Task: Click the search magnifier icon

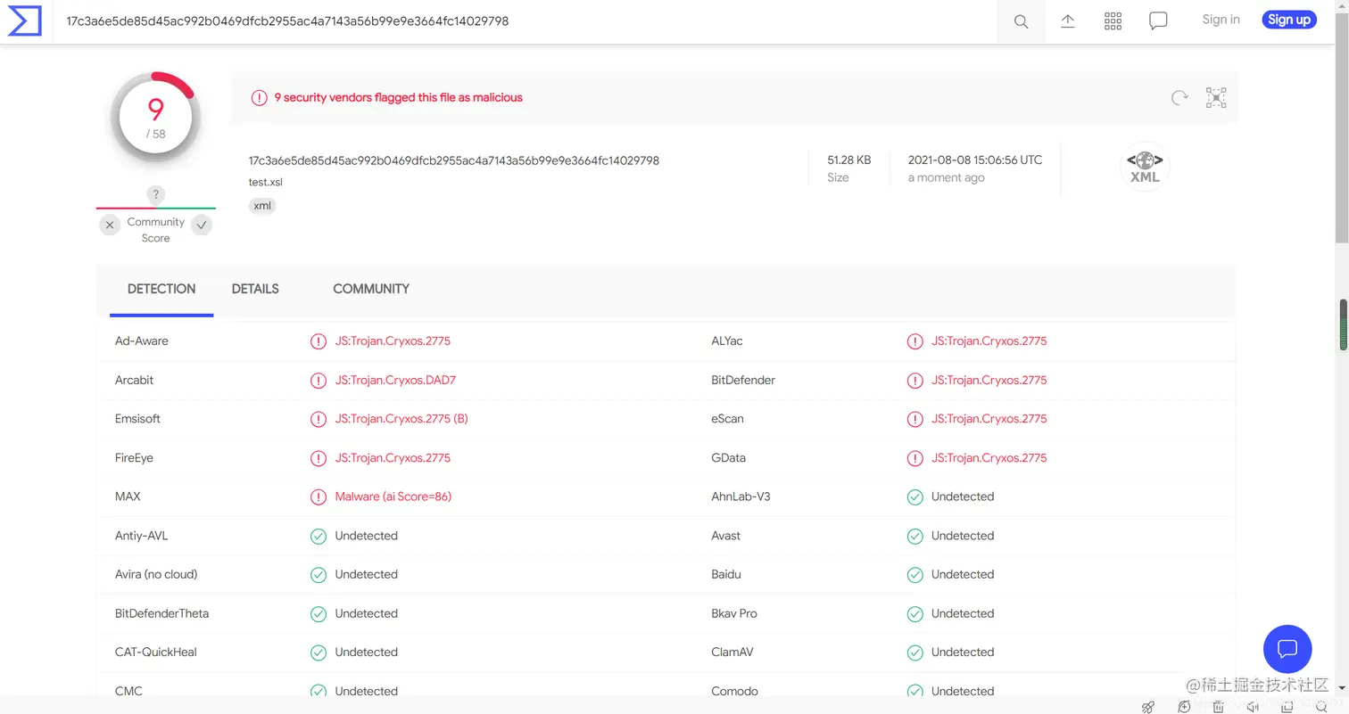Action: point(1021,21)
